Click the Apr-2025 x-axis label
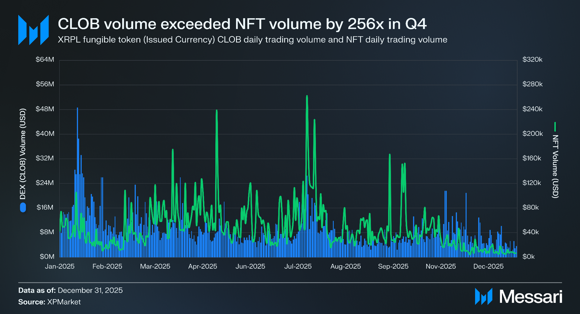Image resolution: width=580 pixels, height=314 pixels. (x=203, y=266)
